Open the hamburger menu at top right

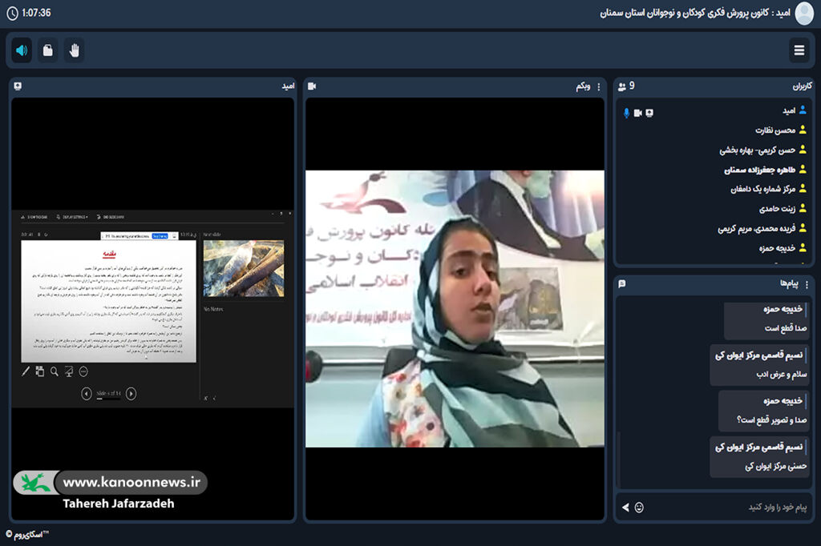click(x=799, y=50)
